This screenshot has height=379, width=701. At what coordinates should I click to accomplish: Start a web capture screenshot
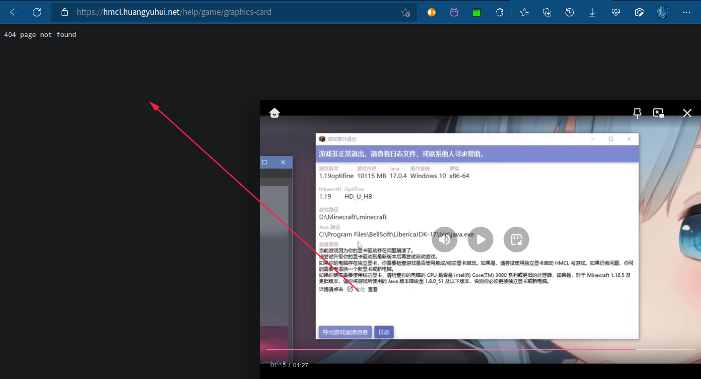click(639, 12)
